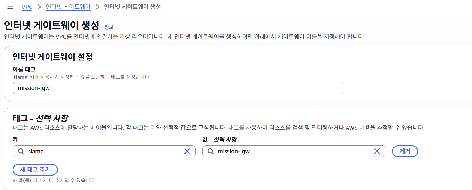
Task: Click the chevron before 인터넷 게이트웨이 생성 breadcrumb
Action: (97, 7)
